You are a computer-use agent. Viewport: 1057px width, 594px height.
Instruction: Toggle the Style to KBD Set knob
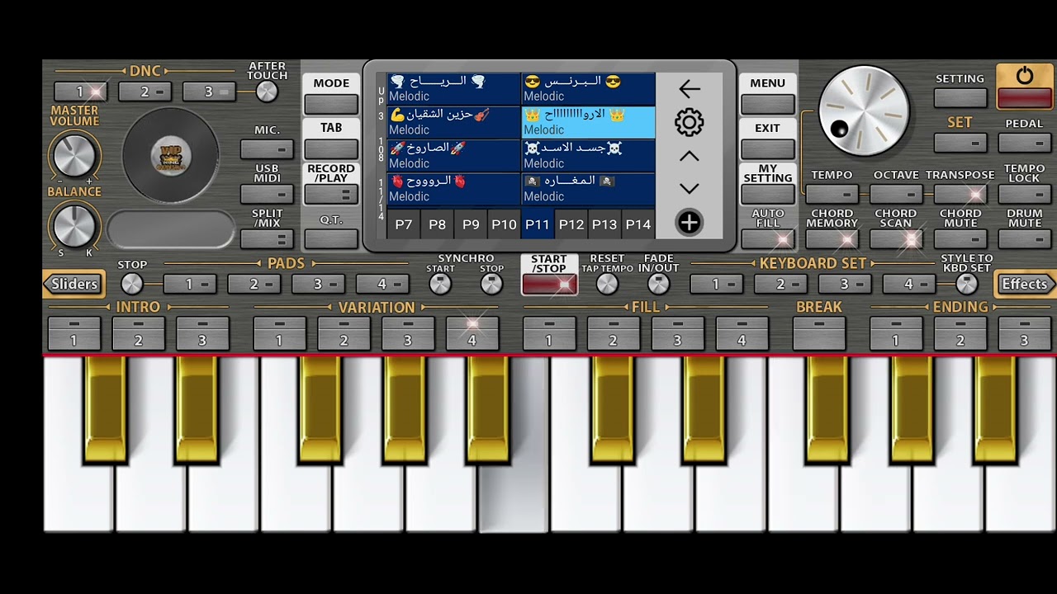[966, 285]
